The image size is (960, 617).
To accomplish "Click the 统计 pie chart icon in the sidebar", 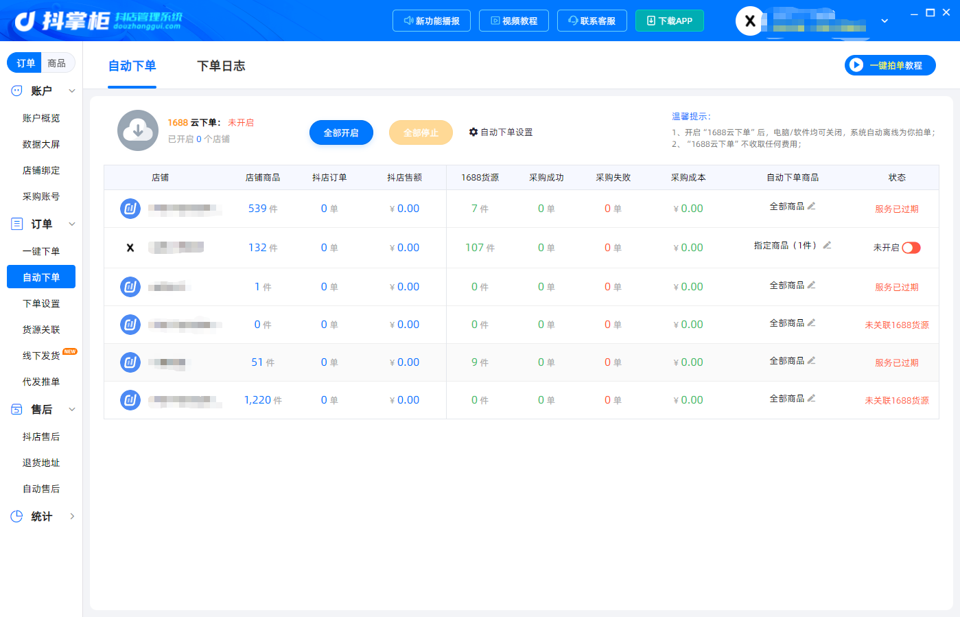I will click(17, 516).
